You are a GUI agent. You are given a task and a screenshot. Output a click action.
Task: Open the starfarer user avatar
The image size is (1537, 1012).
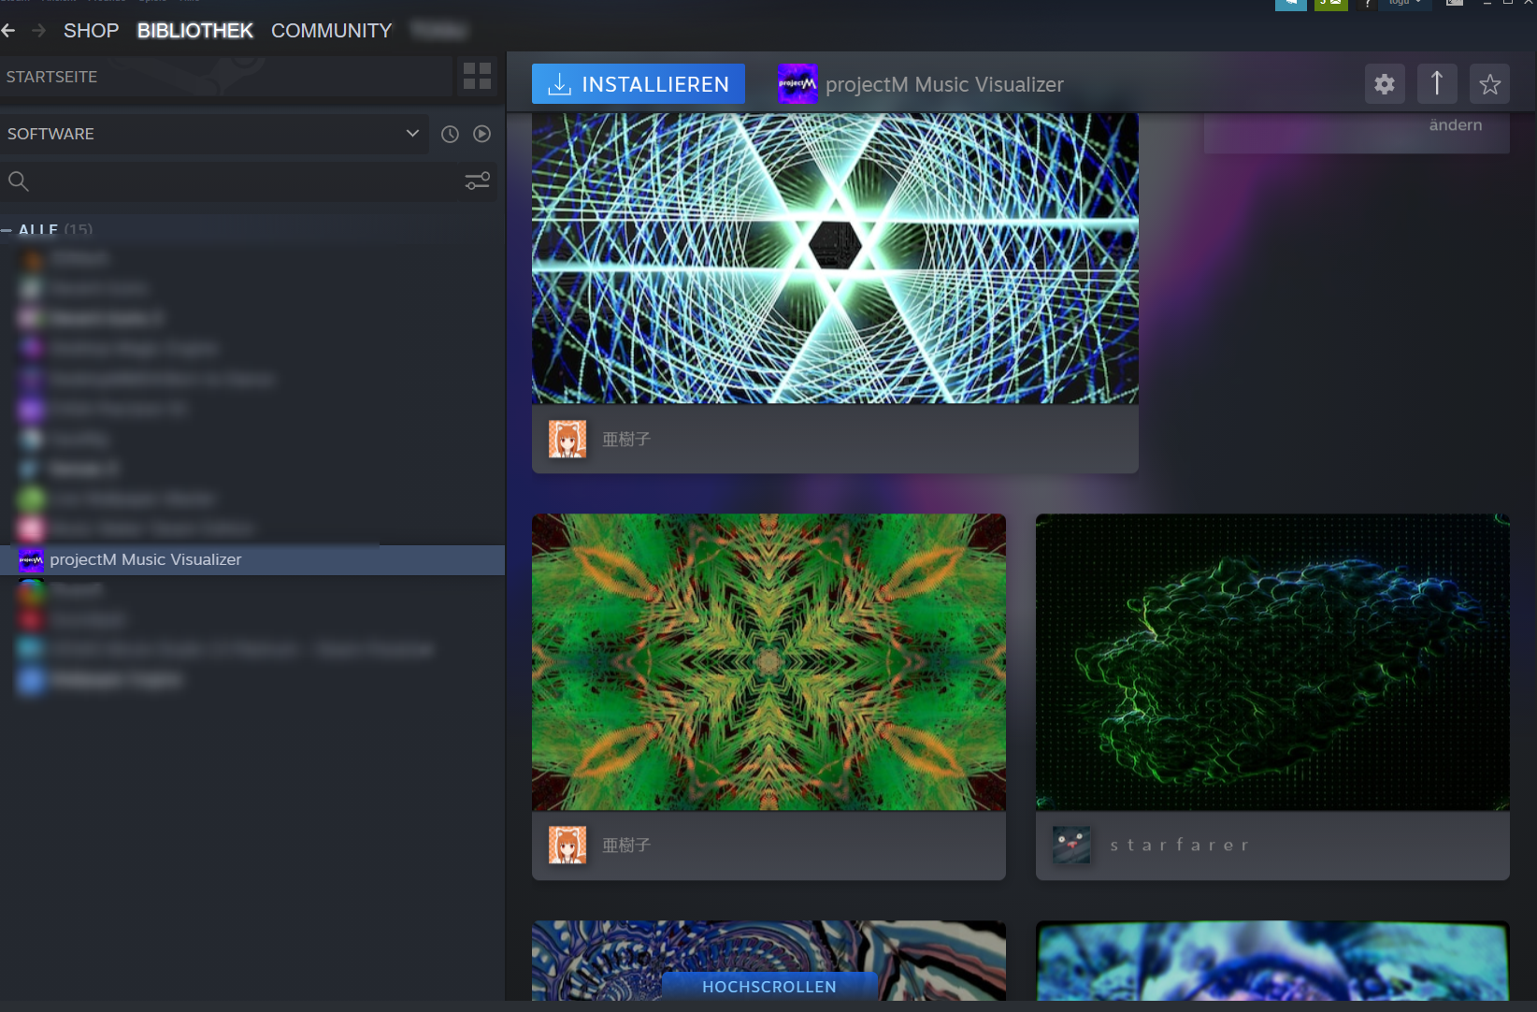tap(1071, 845)
